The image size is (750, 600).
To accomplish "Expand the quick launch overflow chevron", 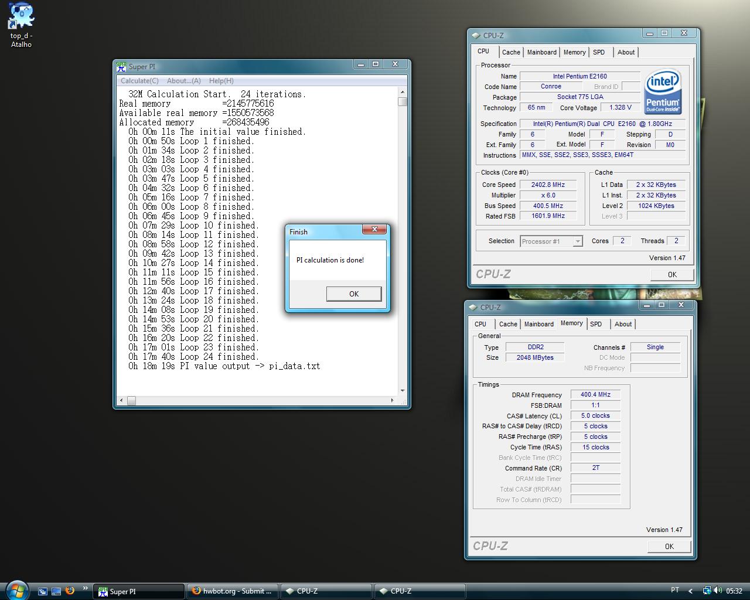I will 86,588.
